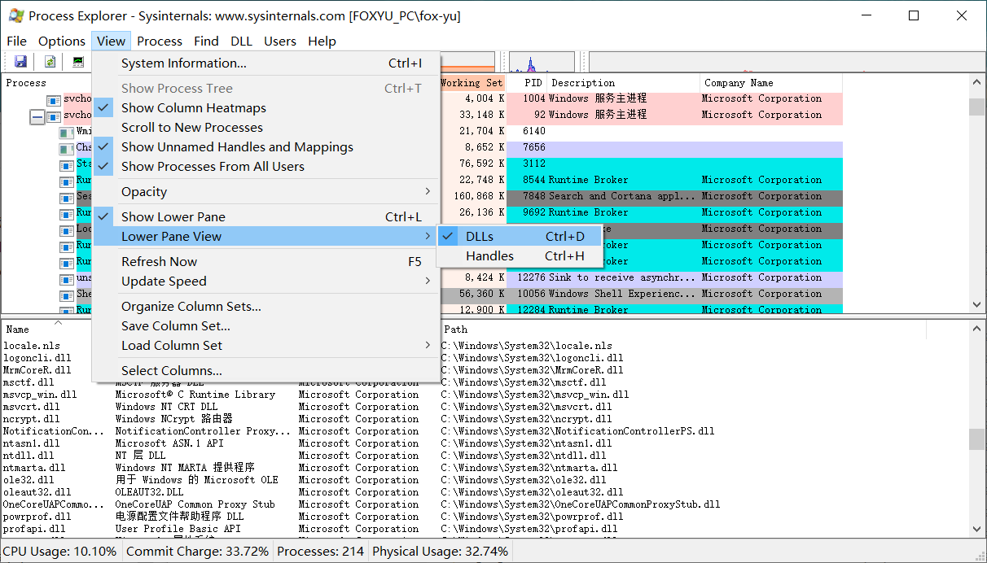Click the CPU usage mini graph in toolbar
This screenshot has height=563, width=987.
[542, 63]
